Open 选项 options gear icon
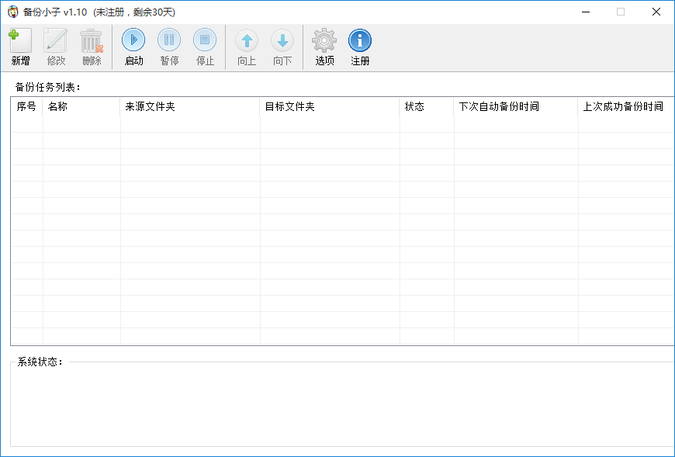The image size is (675, 457). point(324,40)
